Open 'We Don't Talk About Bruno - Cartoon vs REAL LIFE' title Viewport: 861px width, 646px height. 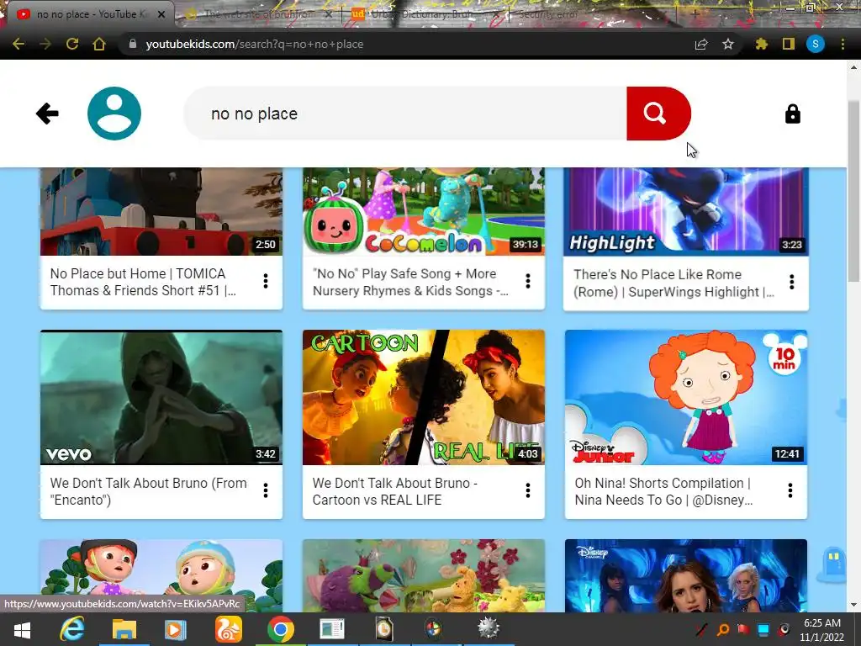click(x=395, y=491)
